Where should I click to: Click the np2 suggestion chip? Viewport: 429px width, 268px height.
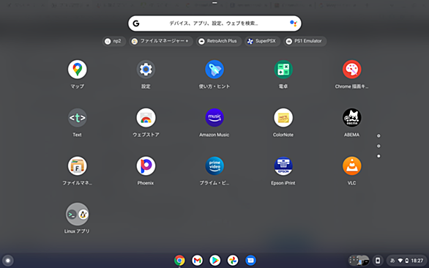pyautogui.click(x=113, y=41)
